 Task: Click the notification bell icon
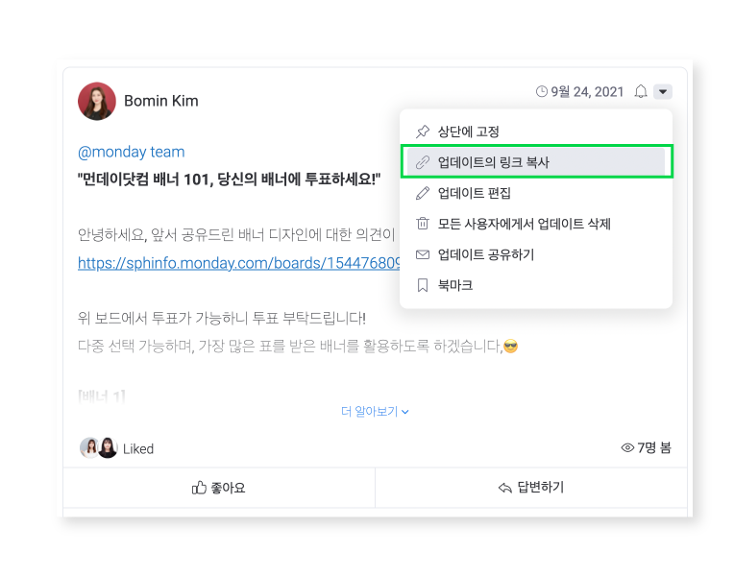[x=641, y=91]
